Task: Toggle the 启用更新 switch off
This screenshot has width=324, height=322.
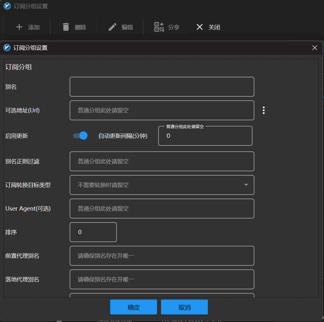Action: (x=80, y=136)
